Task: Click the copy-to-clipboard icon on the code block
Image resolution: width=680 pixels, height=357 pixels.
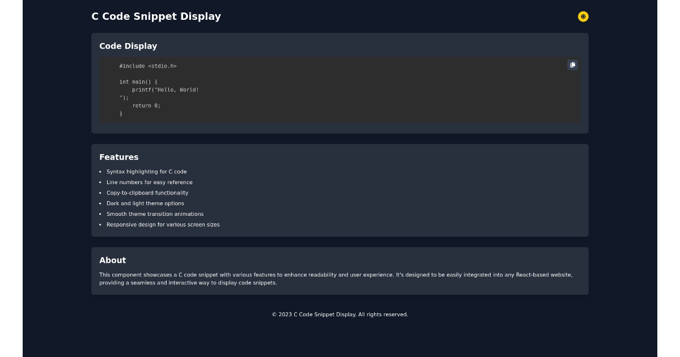Action: coord(573,65)
